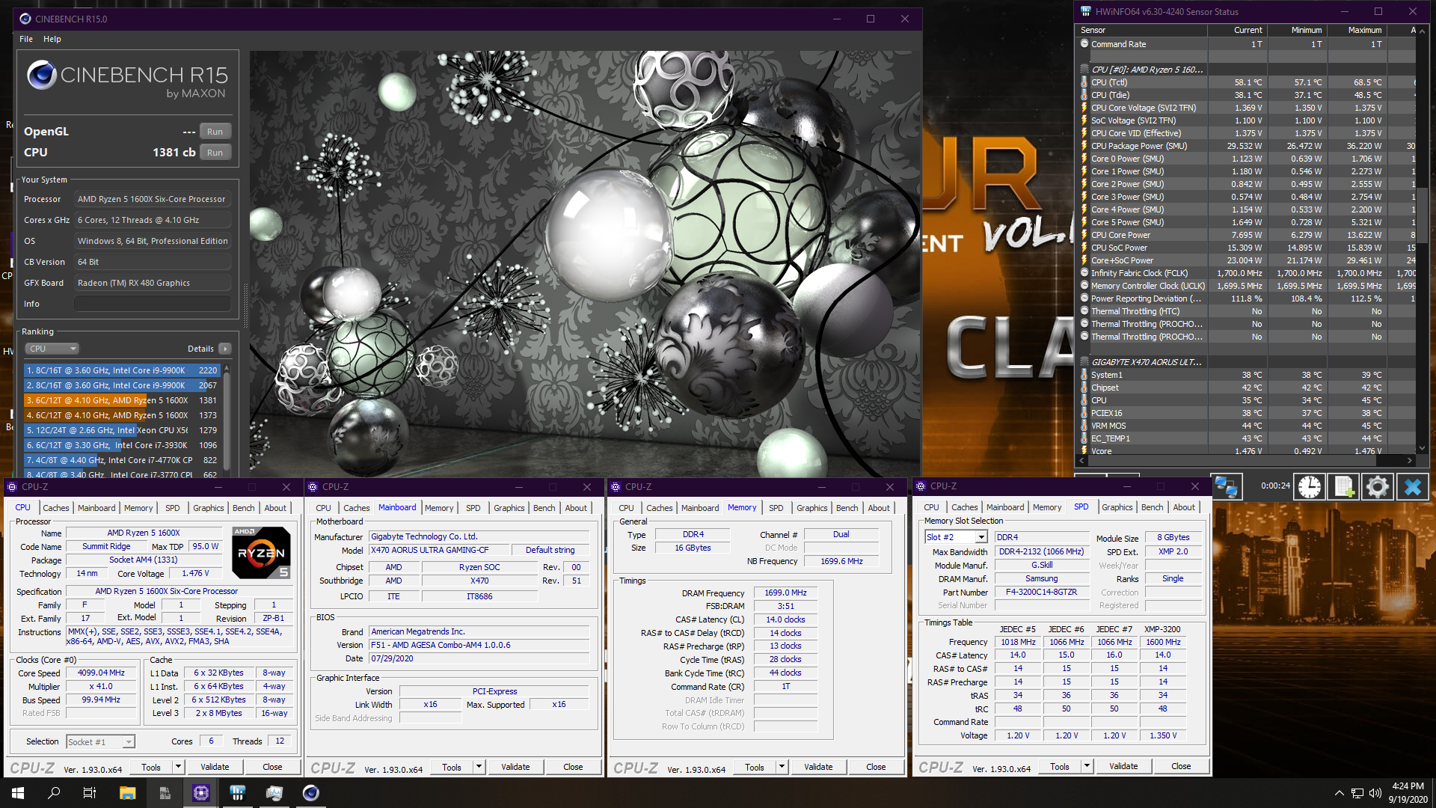Image resolution: width=1436 pixels, height=808 pixels.
Task: Click HWiNFO sensor list vertical scrollbar
Action: pos(1422,239)
